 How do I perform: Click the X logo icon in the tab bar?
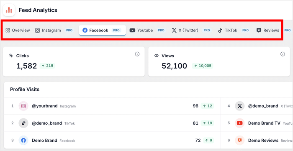pos(174,30)
